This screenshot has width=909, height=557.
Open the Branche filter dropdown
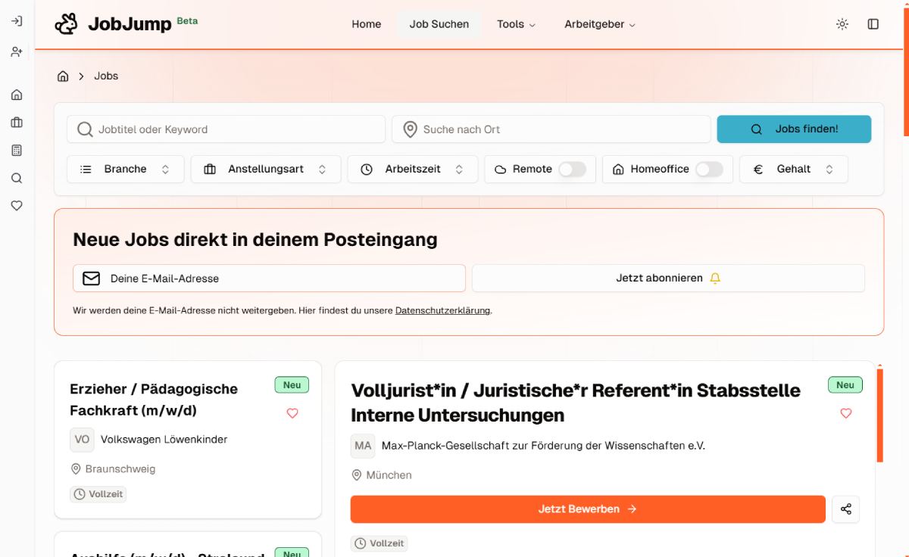[x=126, y=170]
